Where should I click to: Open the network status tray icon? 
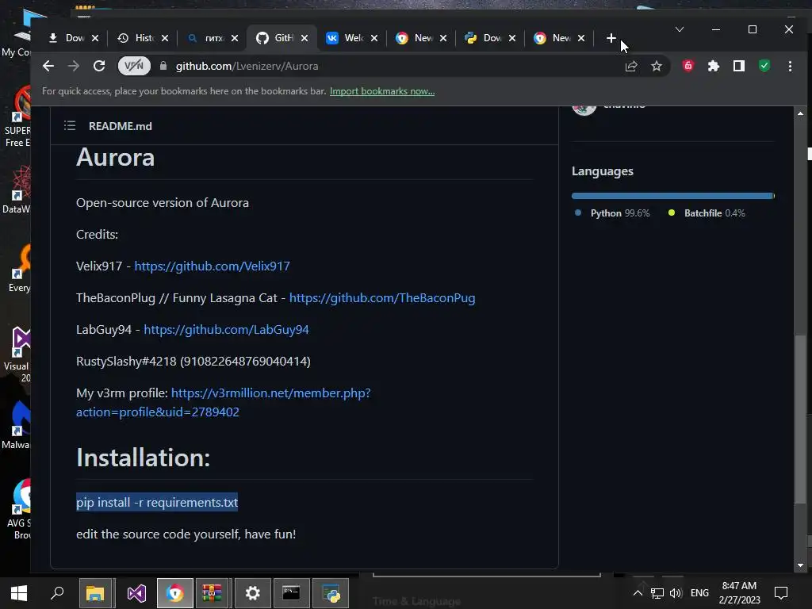pos(657,593)
